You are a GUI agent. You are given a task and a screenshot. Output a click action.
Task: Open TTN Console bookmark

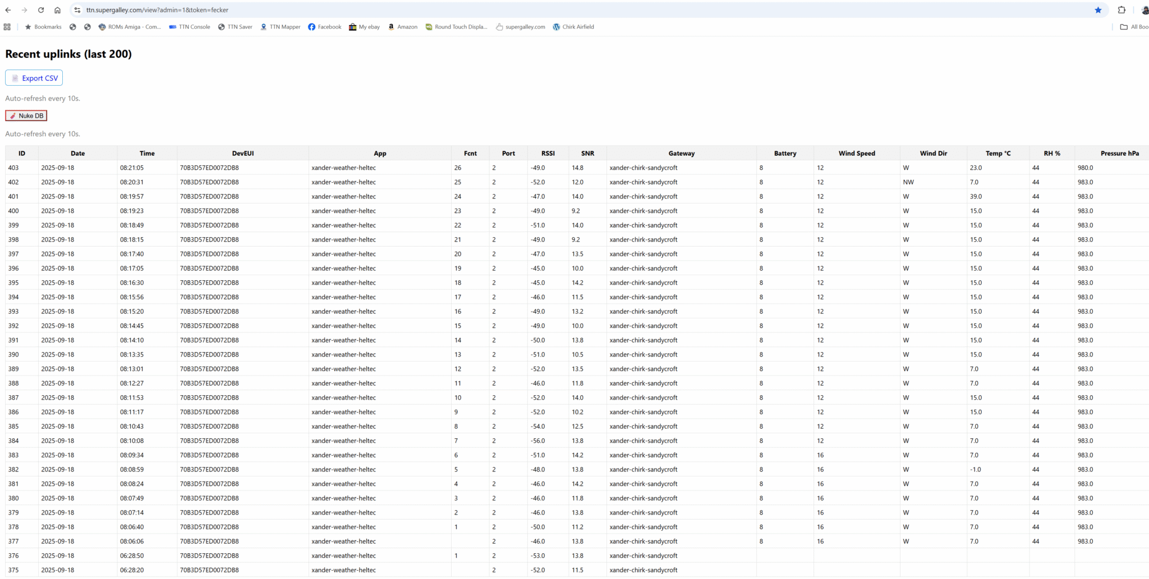pyautogui.click(x=190, y=27)
